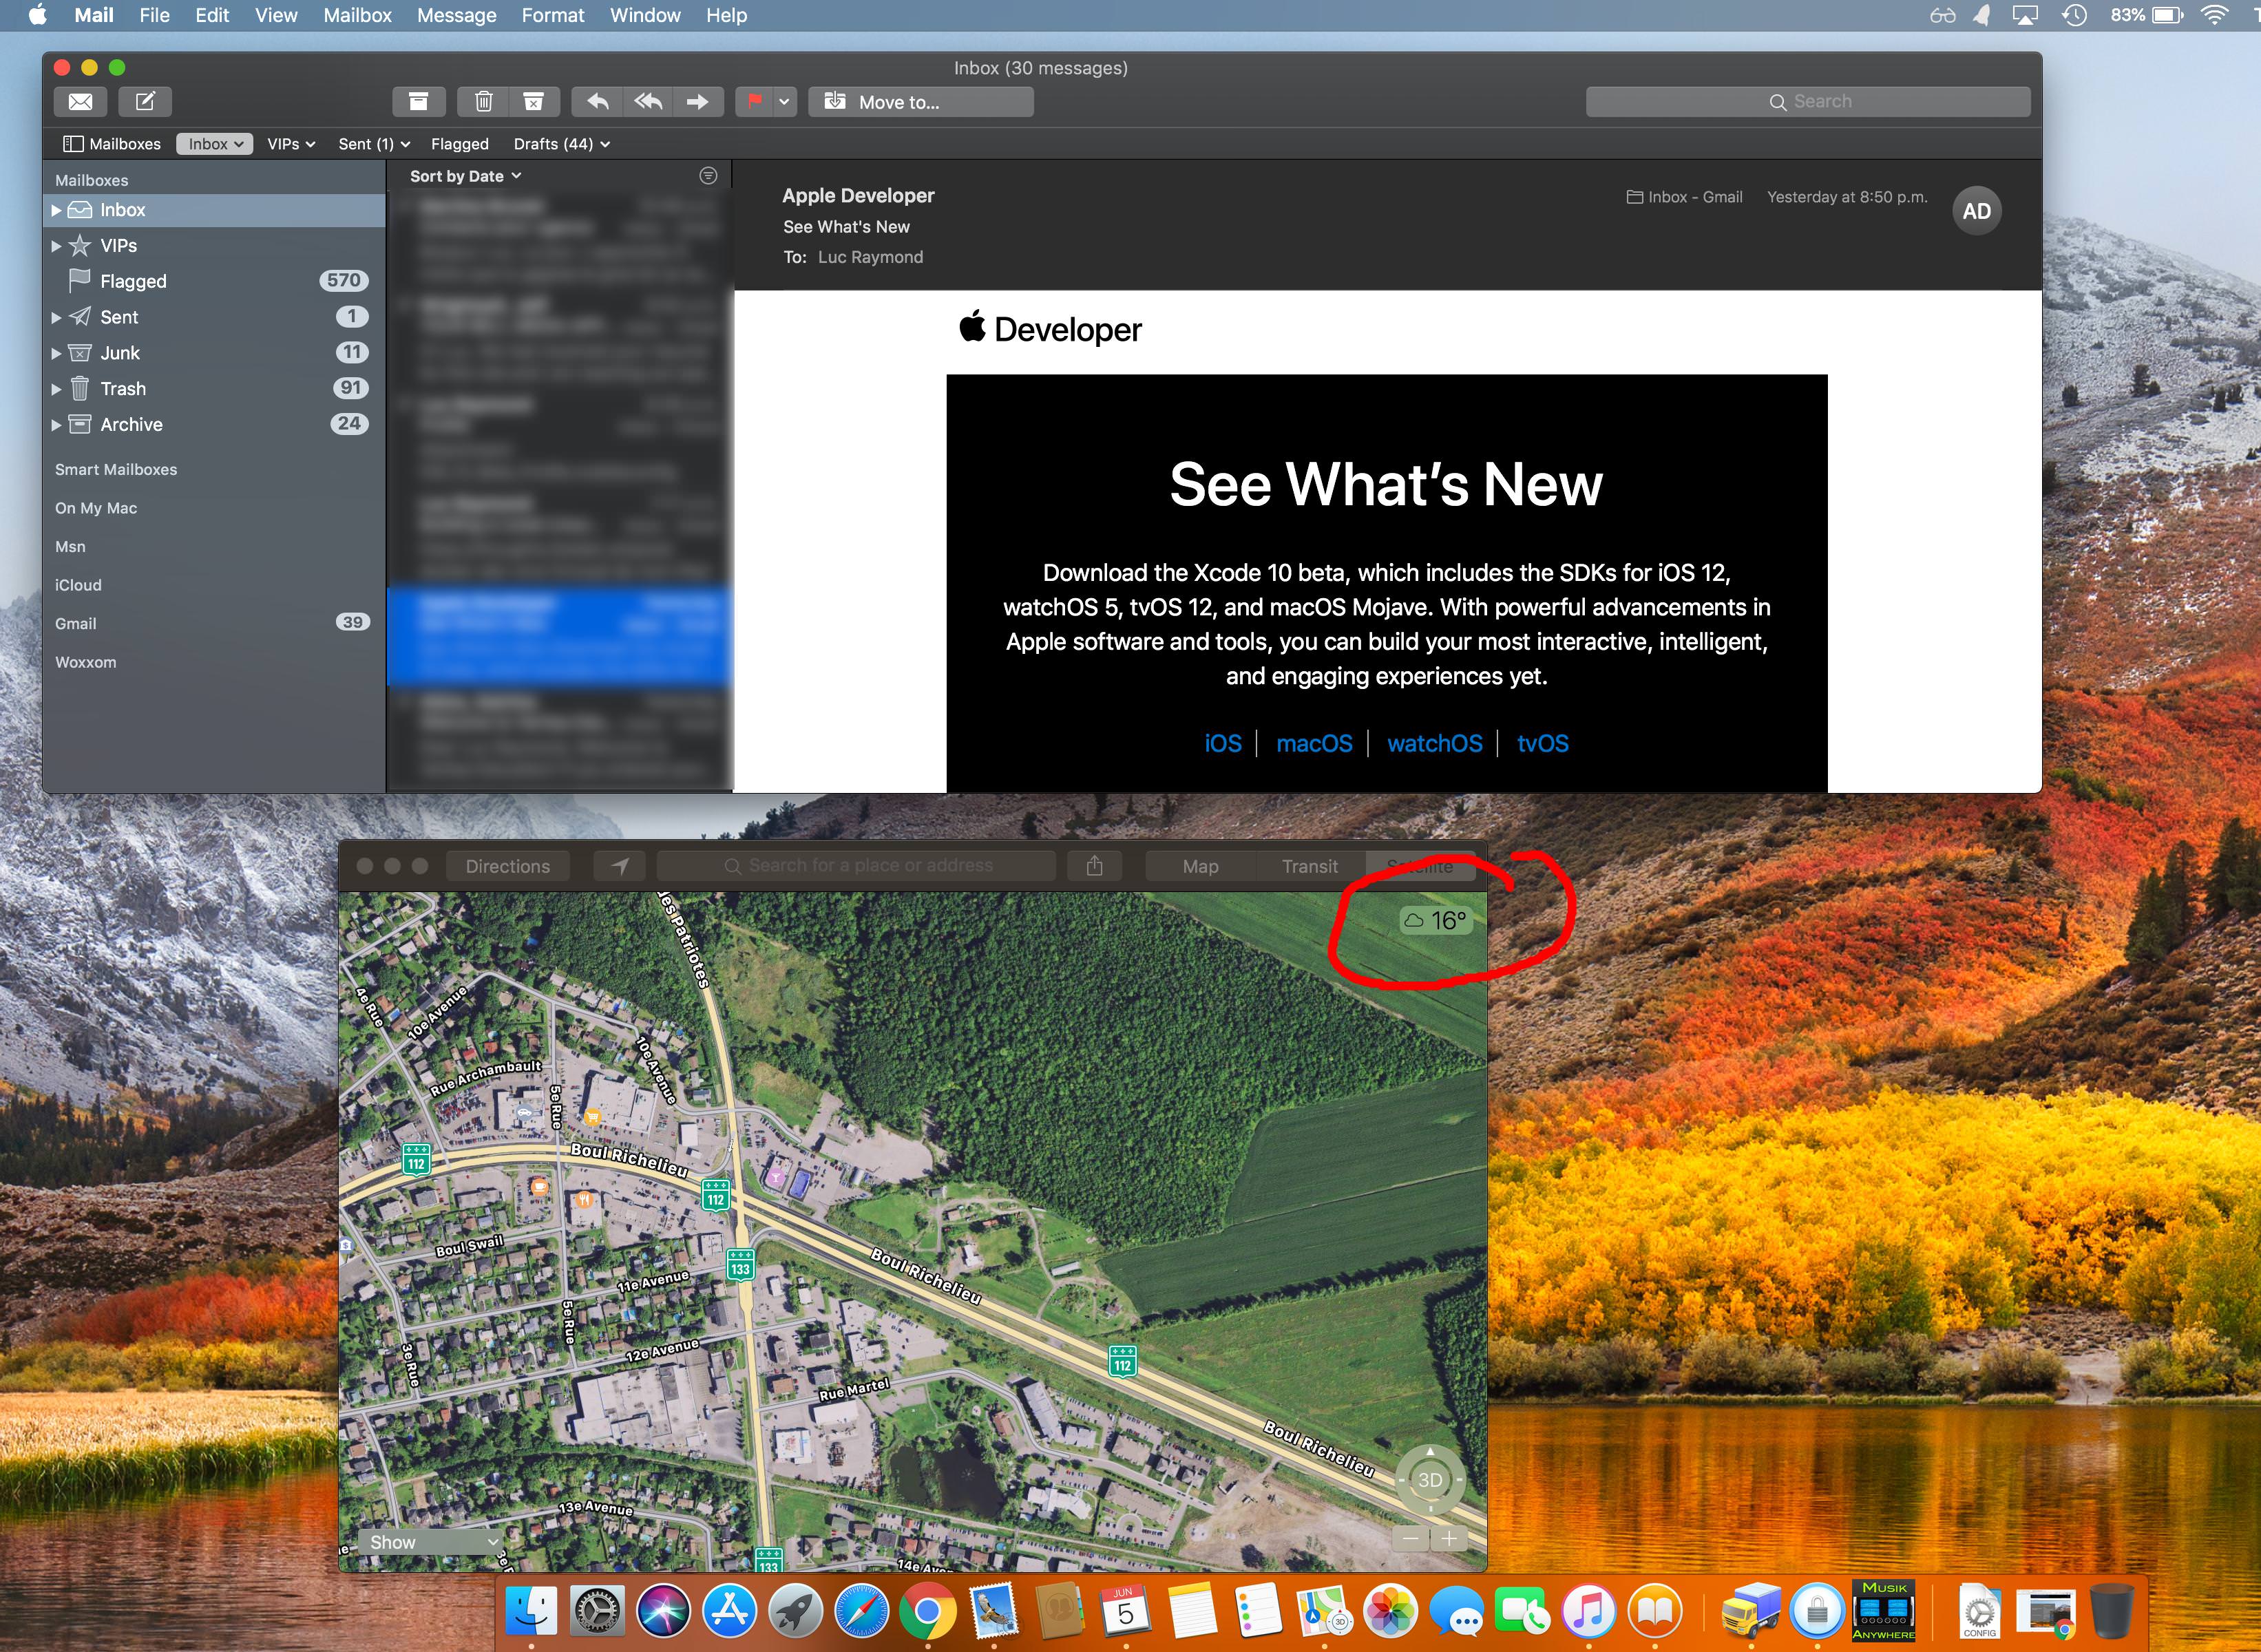Toggle the Mailboxes sidebar visibility
2261x1652 pixels.
click(111, 144)
